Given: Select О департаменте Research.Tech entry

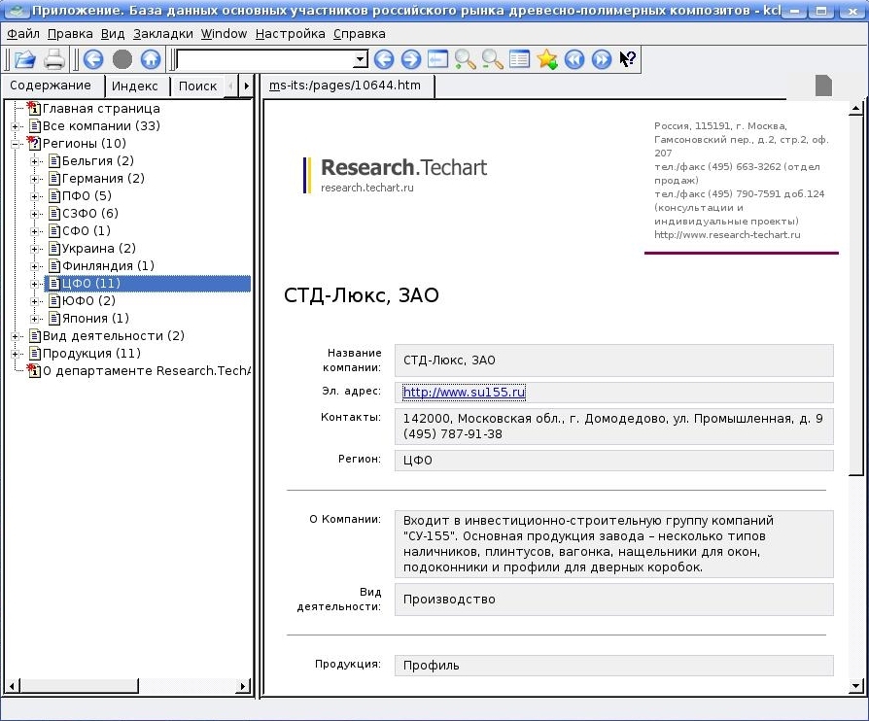Looking at the screenshot, I should pyautogui.click(x=147, y=371).
